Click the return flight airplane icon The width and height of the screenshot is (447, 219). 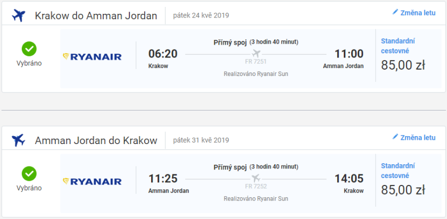[19, 141]
